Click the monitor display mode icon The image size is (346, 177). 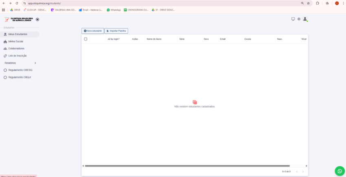pos(293,19)
